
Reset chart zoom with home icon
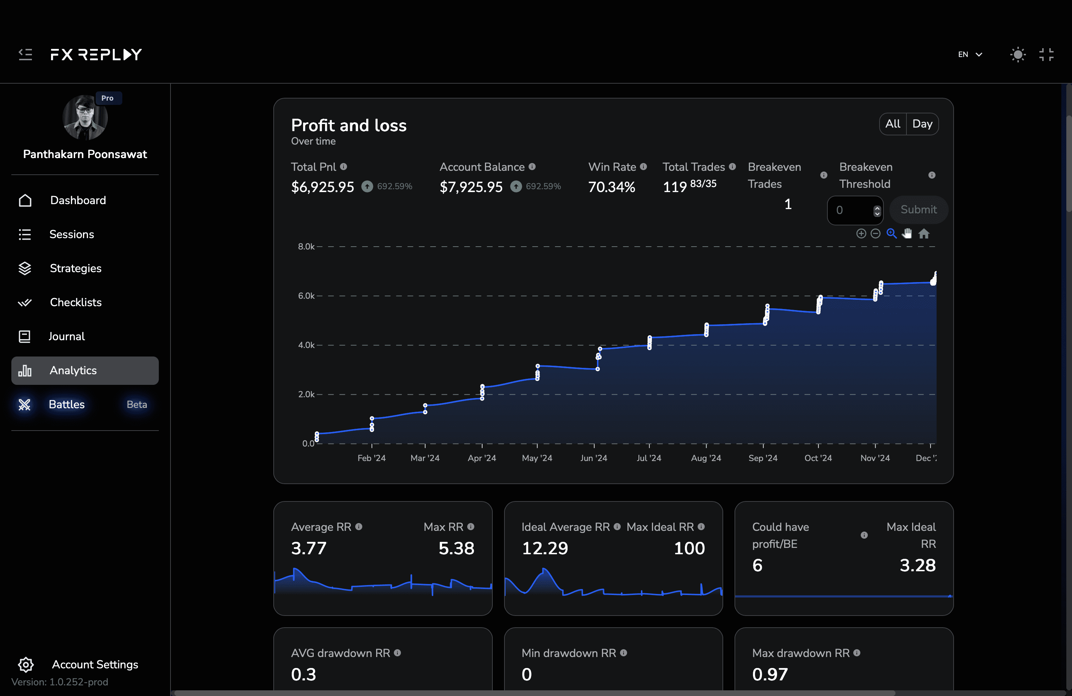pyautogui.click(x=924, y=234)
